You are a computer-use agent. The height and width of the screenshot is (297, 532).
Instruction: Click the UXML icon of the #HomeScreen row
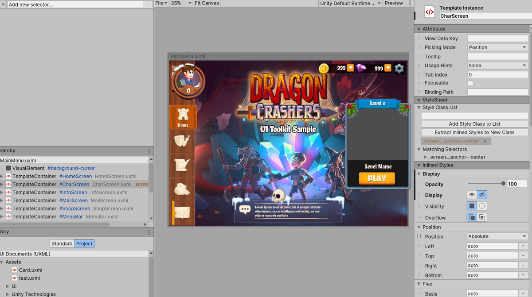(8, 176)
